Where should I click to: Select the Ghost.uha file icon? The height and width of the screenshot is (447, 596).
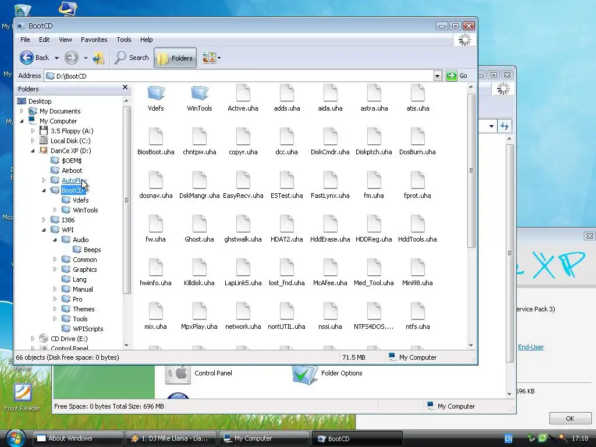coord(200,224)
